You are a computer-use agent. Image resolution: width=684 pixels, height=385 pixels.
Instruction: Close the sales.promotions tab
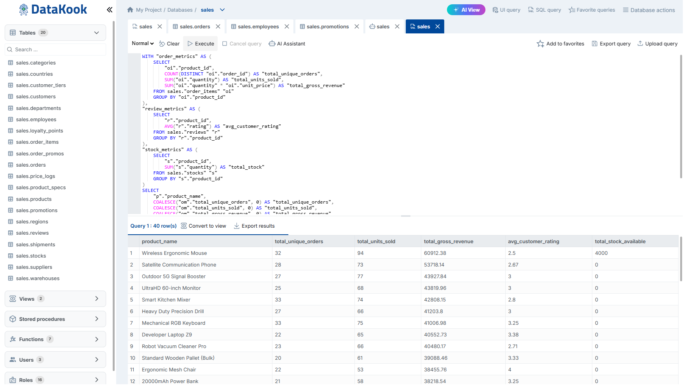click(357, 26)
